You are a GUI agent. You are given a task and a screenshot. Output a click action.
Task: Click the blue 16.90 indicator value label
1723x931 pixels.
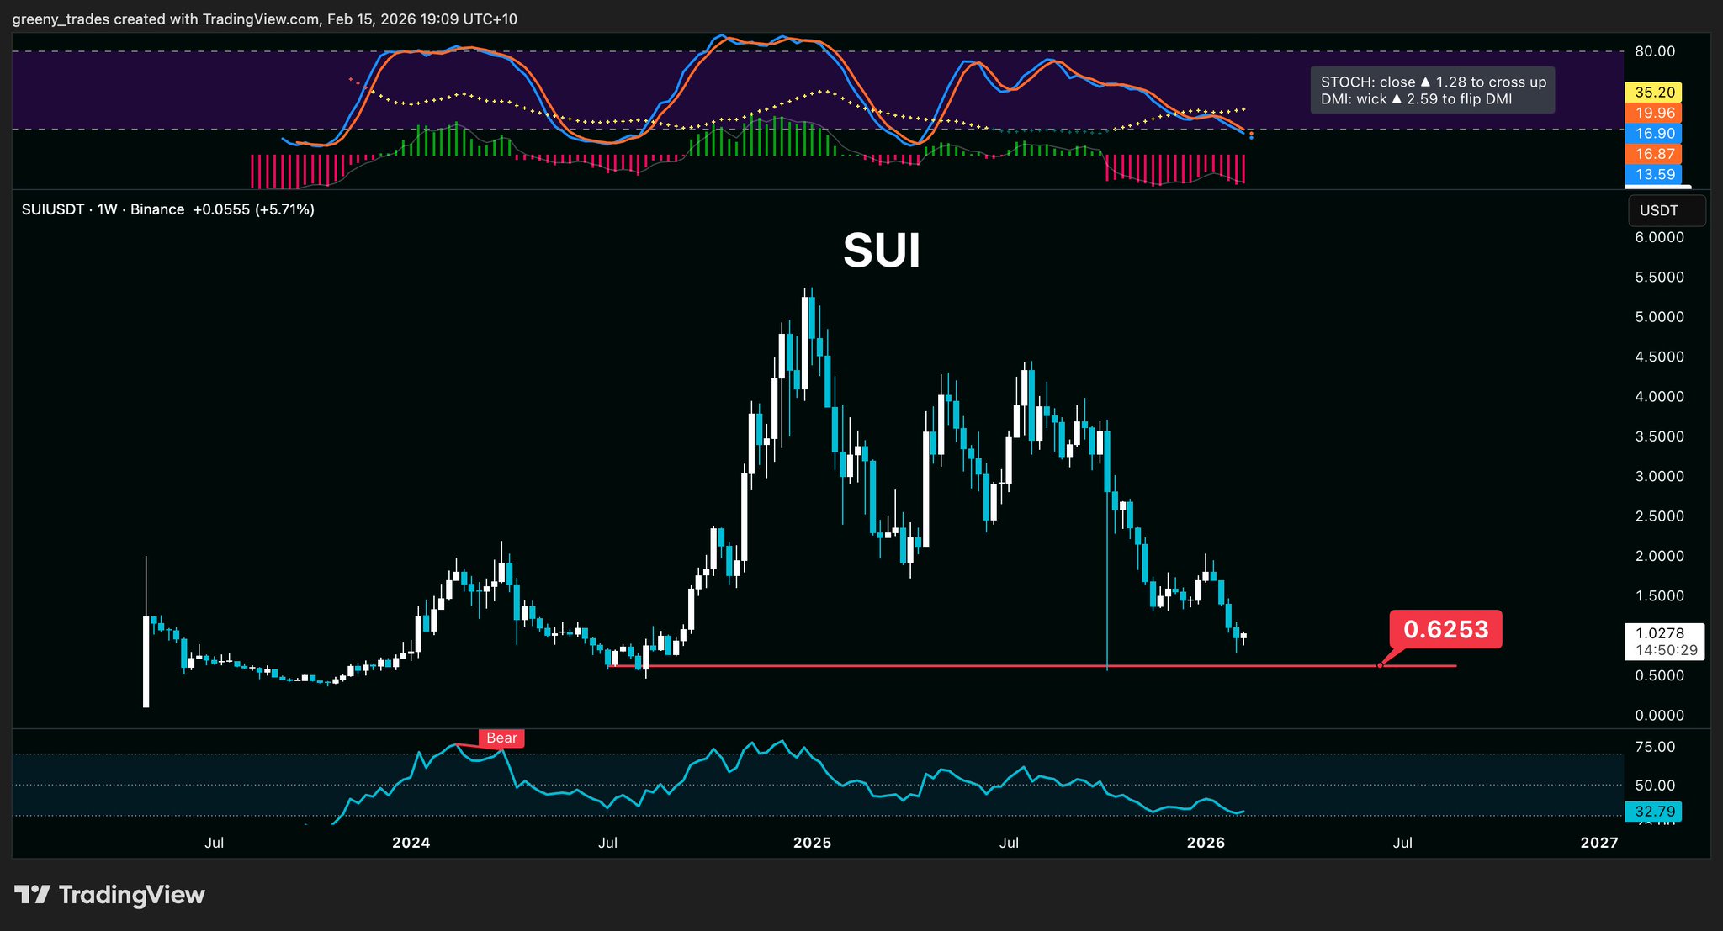(x=1655, y=133)
